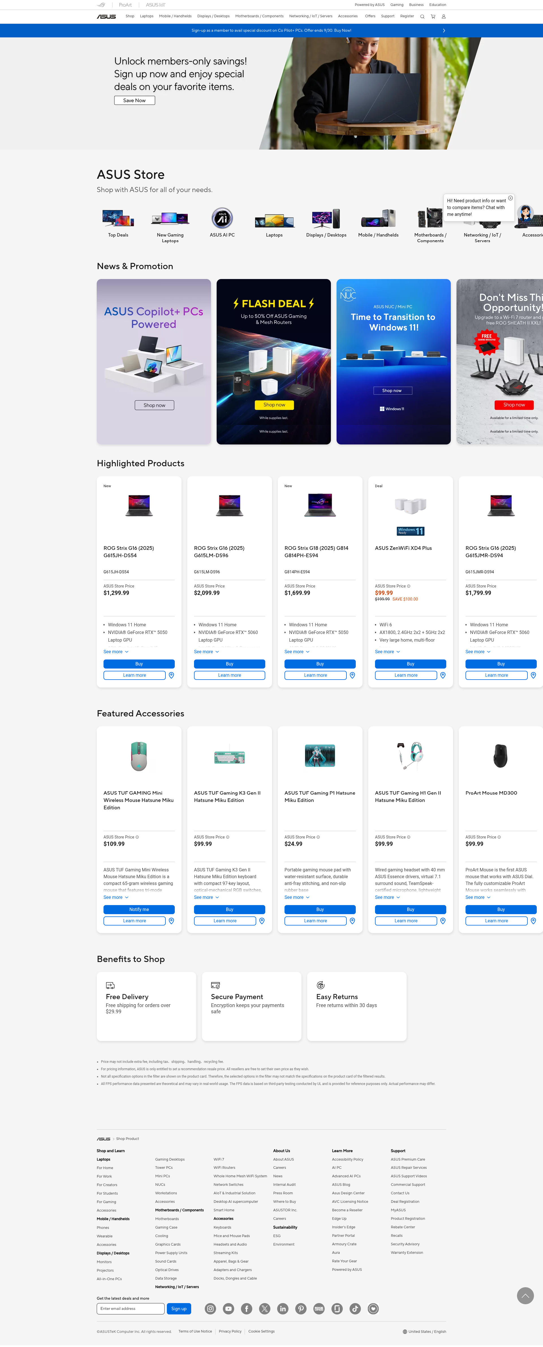Screen dimensions: 543x1347
Task: Click the Enter email address field
Action: (x=131, y=1309)
